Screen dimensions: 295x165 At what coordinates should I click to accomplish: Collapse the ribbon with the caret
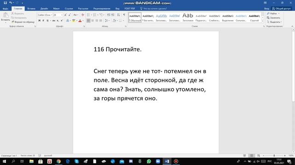pyautogui.click(x=292, y=27)
